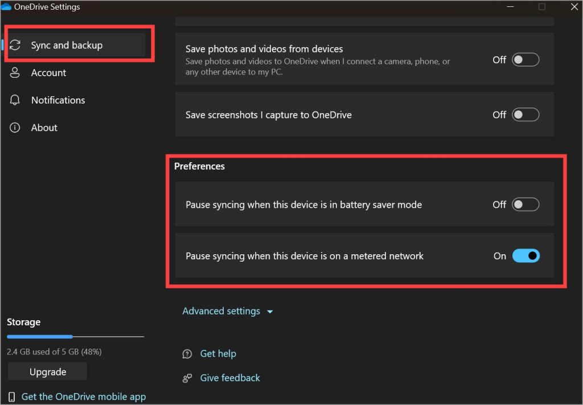Click the OneDrive cloud icon in title bar
The height and width of the screenshot is (405, 583).
[6, 7]
